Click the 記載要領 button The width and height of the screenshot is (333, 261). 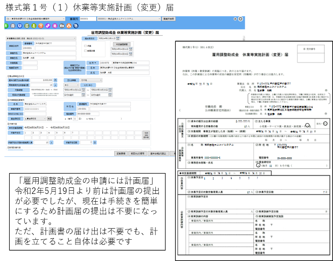coord(121,154)
